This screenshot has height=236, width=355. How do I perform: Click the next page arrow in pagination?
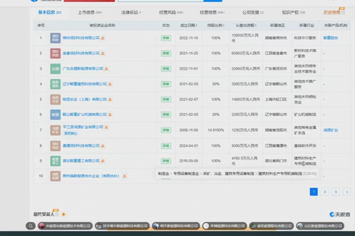[x=346, y=192]
